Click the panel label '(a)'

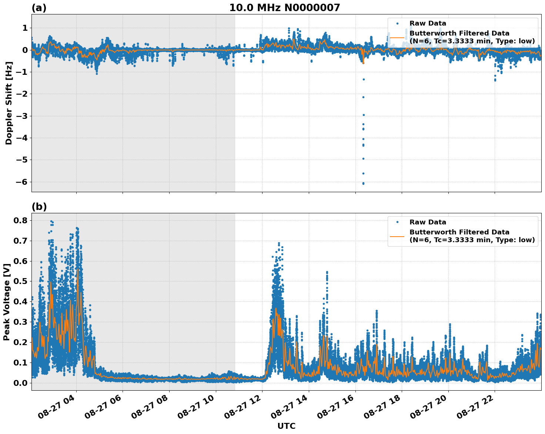(x=39, y=8)
